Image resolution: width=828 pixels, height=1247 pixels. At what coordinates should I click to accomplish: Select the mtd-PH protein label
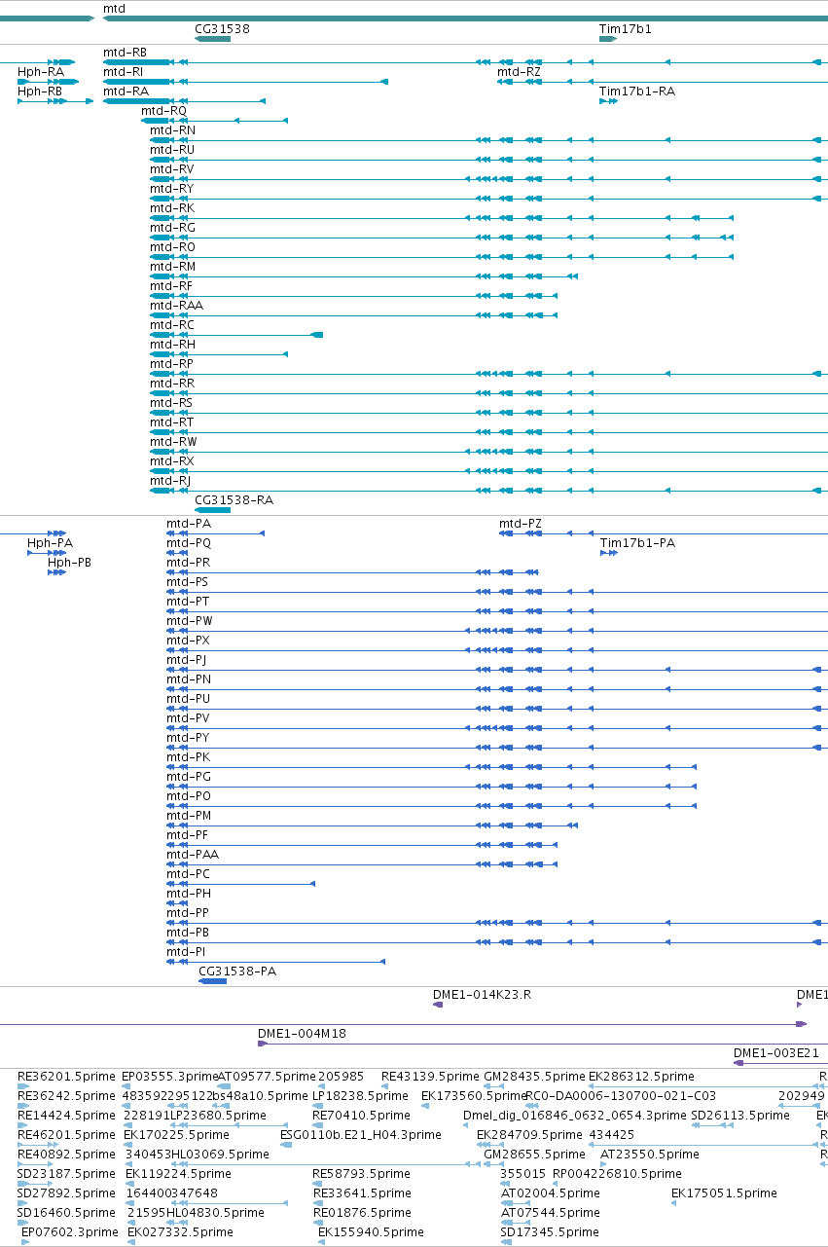pos(189,894)
